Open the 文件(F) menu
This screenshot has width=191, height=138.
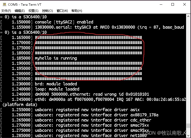click(6, 11)
